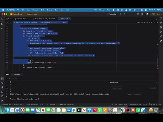Toggle read-only lock icon in status bar
This screenshot has height=122, width=163.
[160, 104]
